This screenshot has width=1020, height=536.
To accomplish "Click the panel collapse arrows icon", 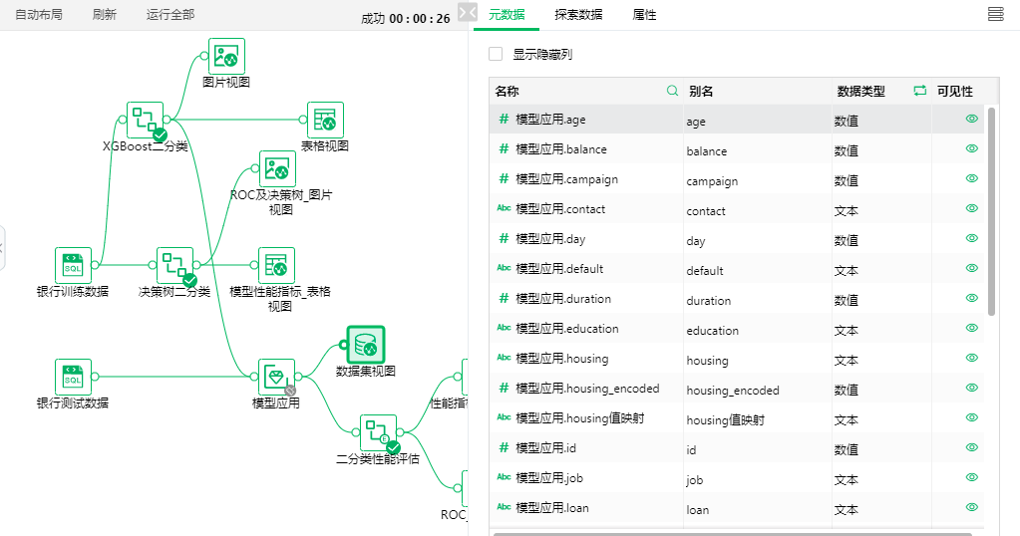I will (468, 12).
